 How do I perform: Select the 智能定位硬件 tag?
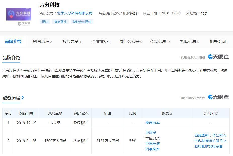tap(82, 22)
